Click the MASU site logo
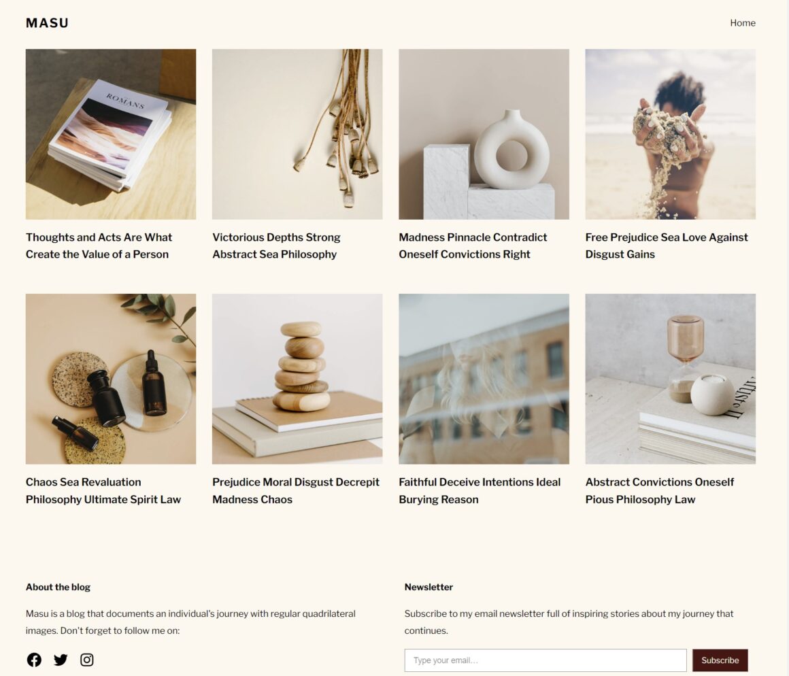 48,23
